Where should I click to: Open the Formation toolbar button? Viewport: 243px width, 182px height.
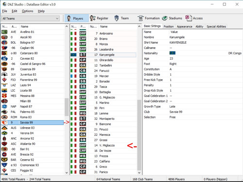[149, 18]
